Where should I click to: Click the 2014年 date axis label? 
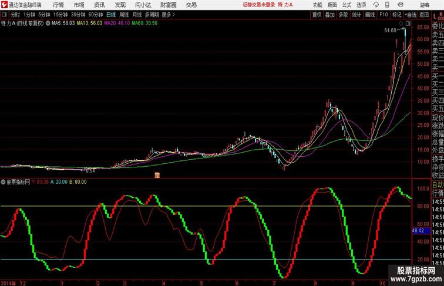(8, 283)
